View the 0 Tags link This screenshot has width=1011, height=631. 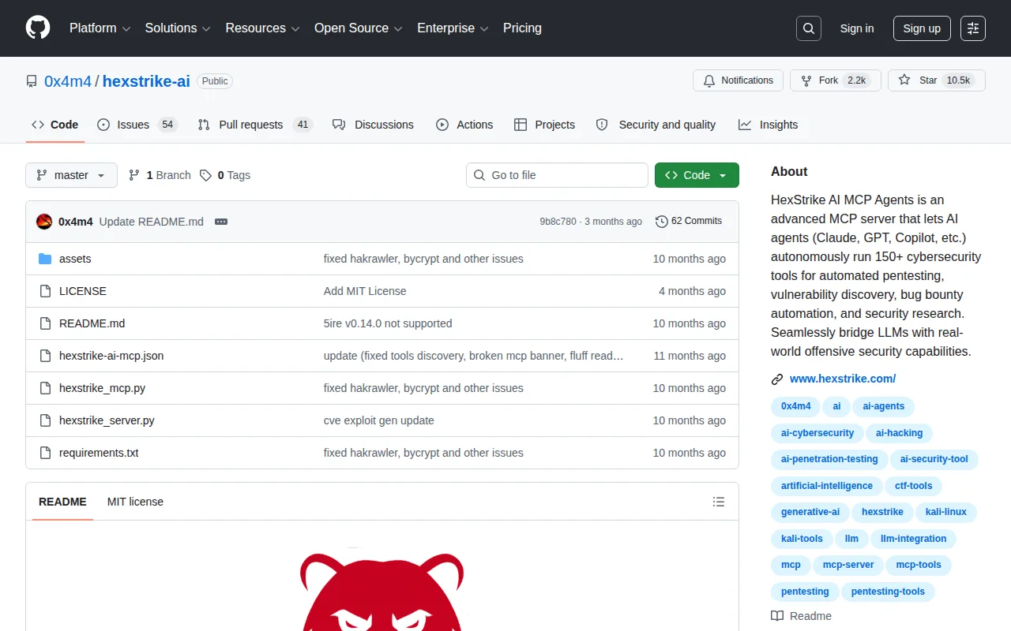pos(225,175)
